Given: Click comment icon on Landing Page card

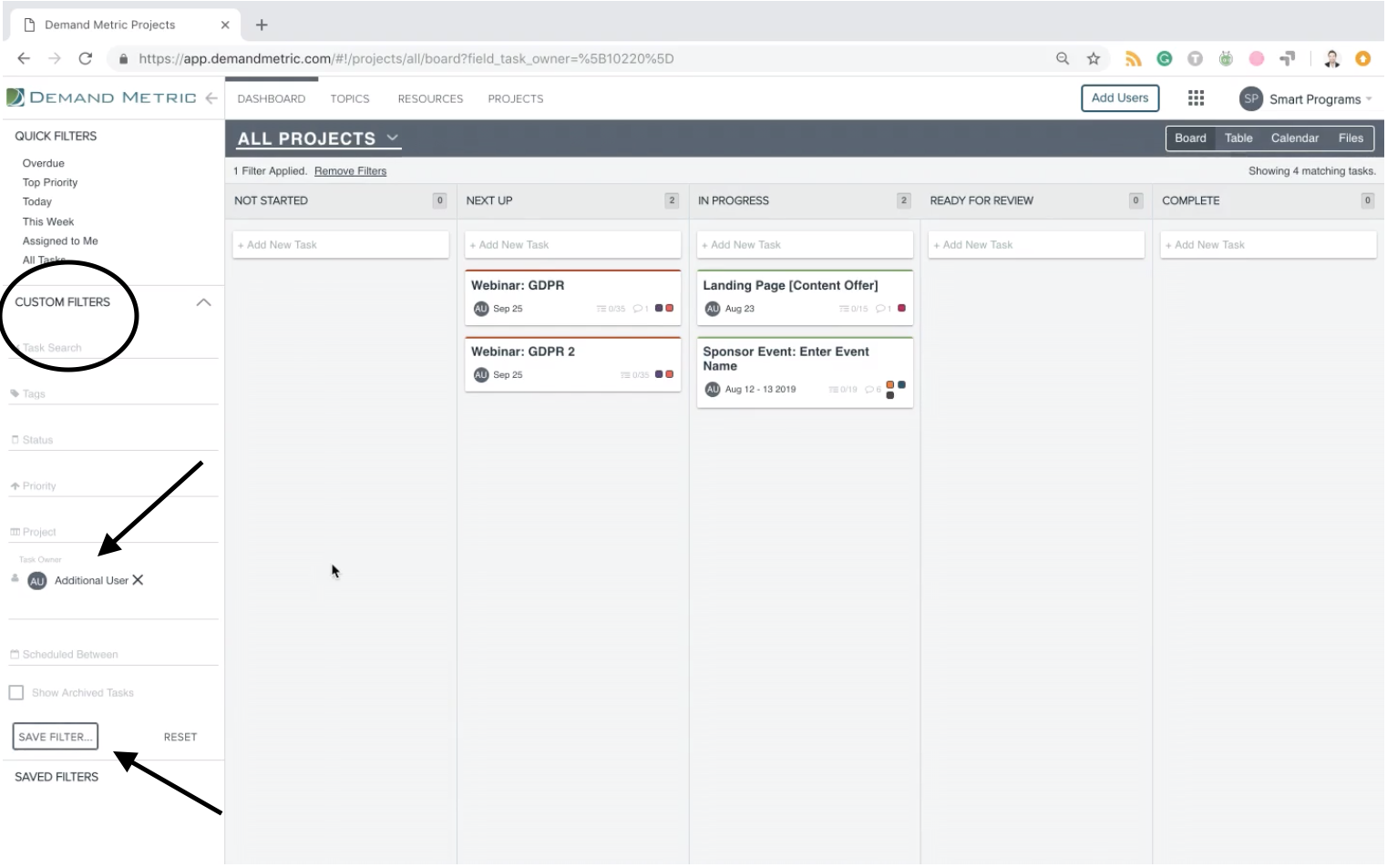Looking at the screenshot, I should pyautogui.click(x=881, y=309).
